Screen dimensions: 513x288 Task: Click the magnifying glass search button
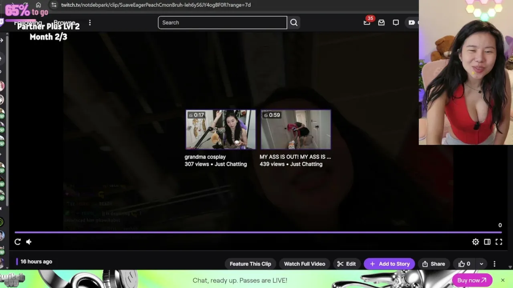coord(294,22)
